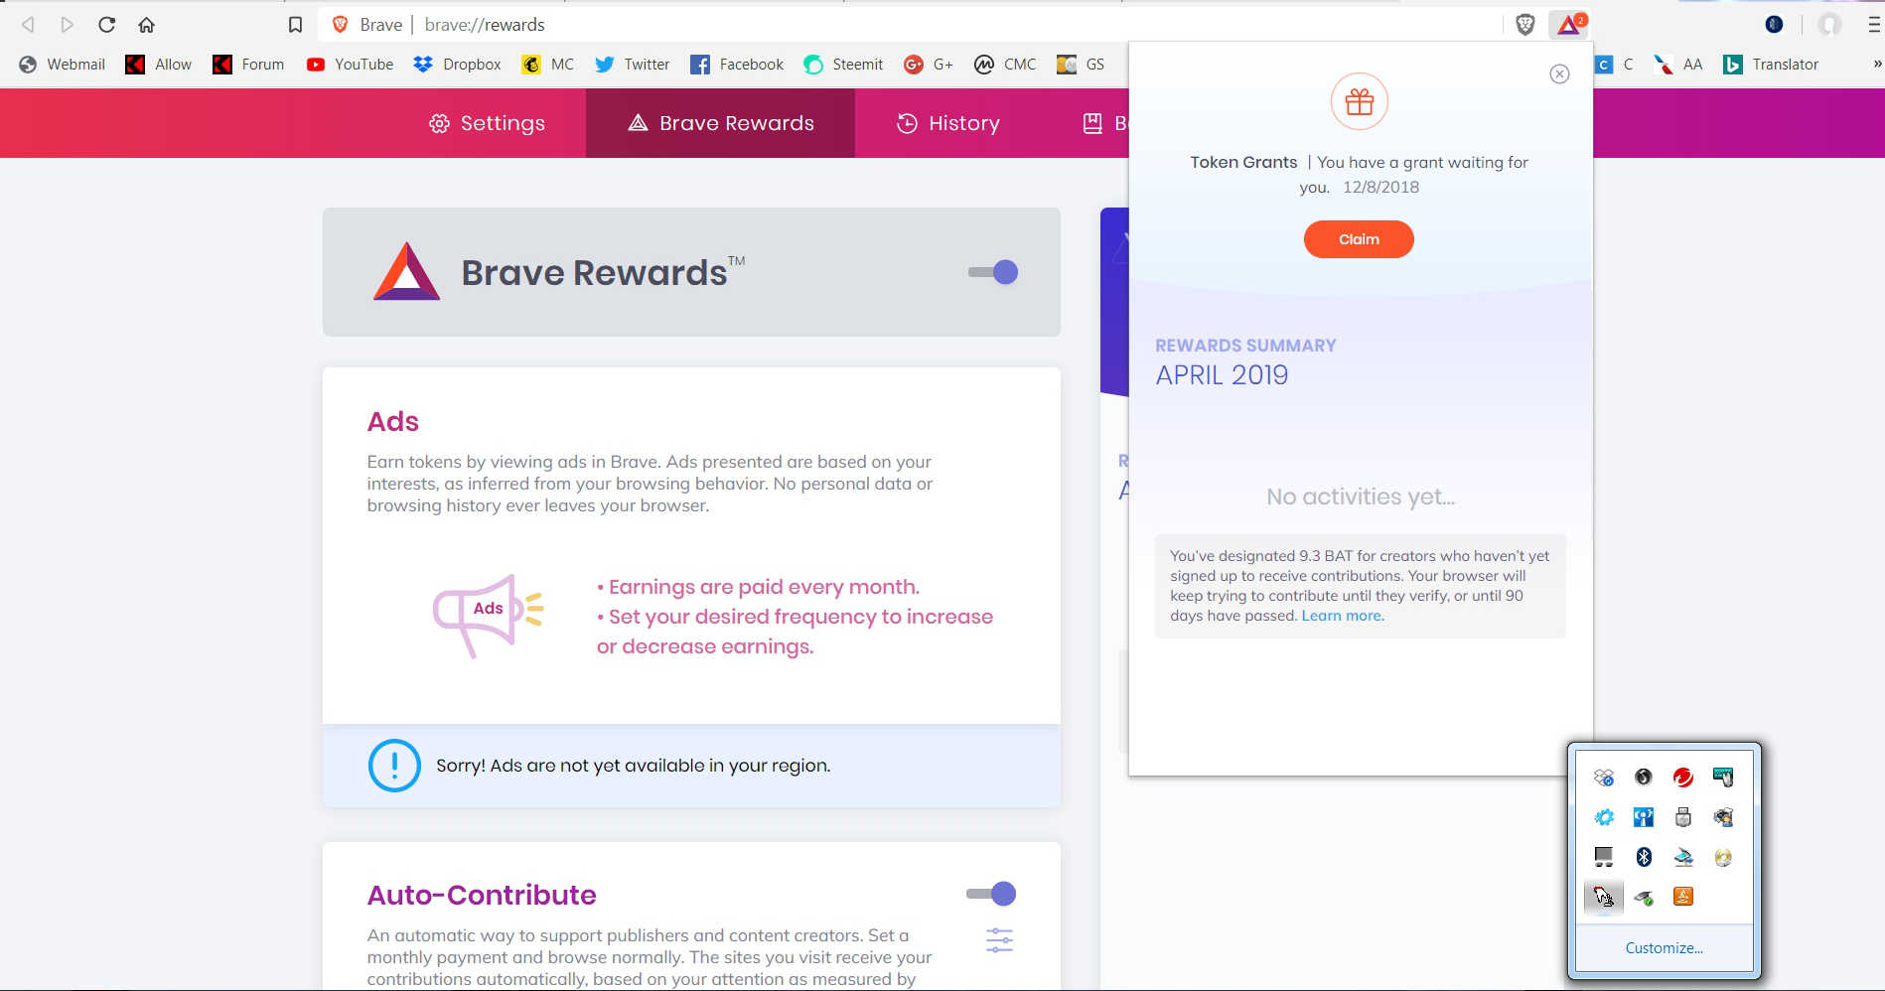Click the black round swirl tray icon
Viewport: 1885px width, 991px height.
(1644, 778)
